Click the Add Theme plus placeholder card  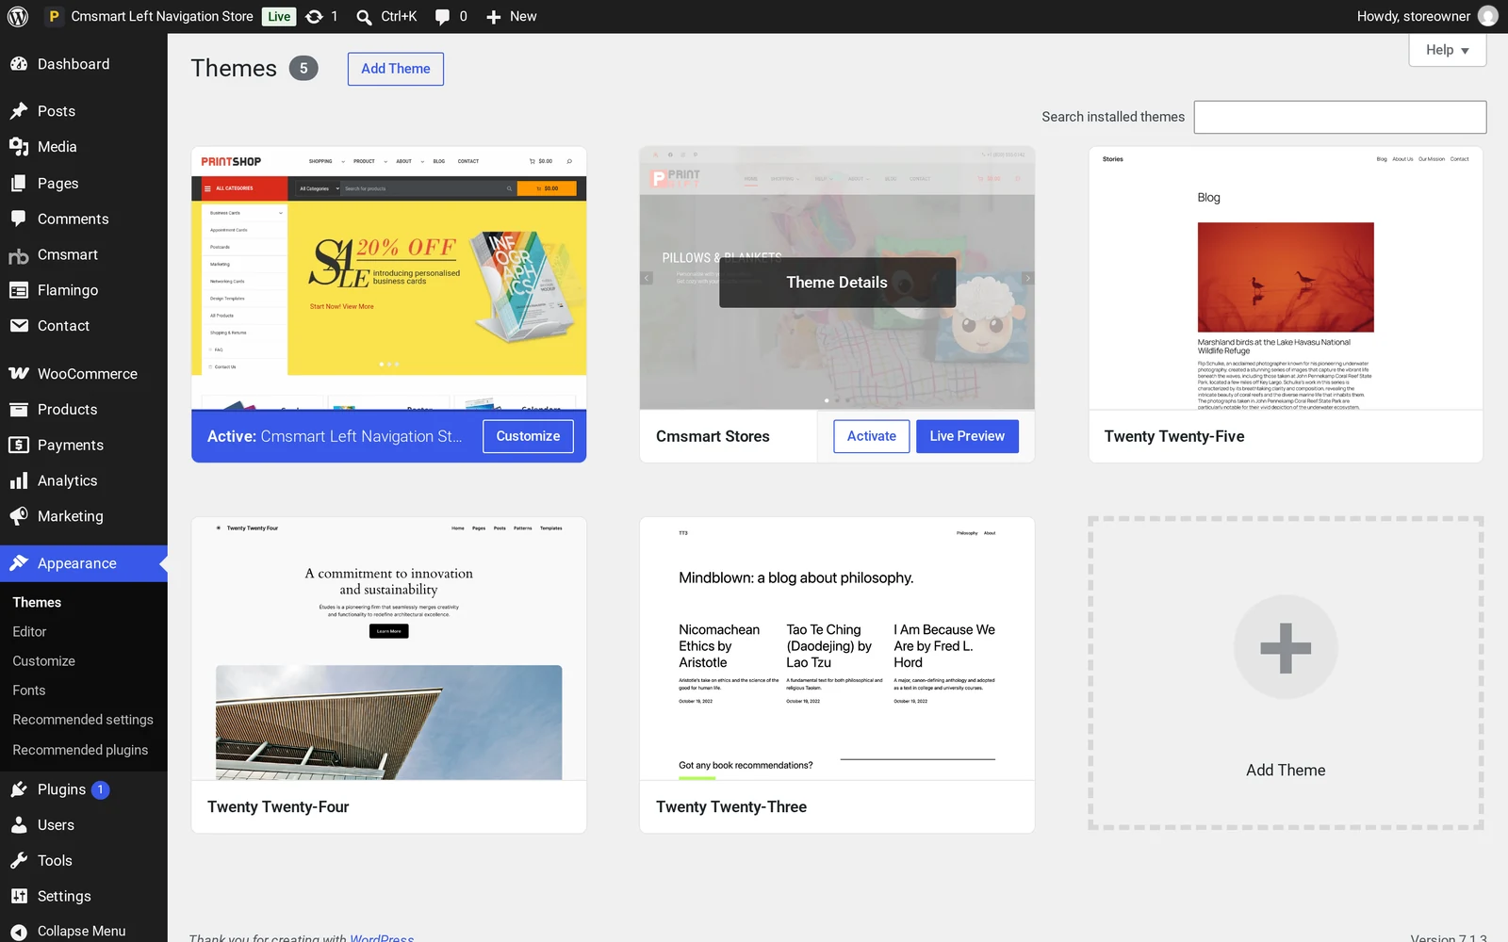click(1286, 673)
